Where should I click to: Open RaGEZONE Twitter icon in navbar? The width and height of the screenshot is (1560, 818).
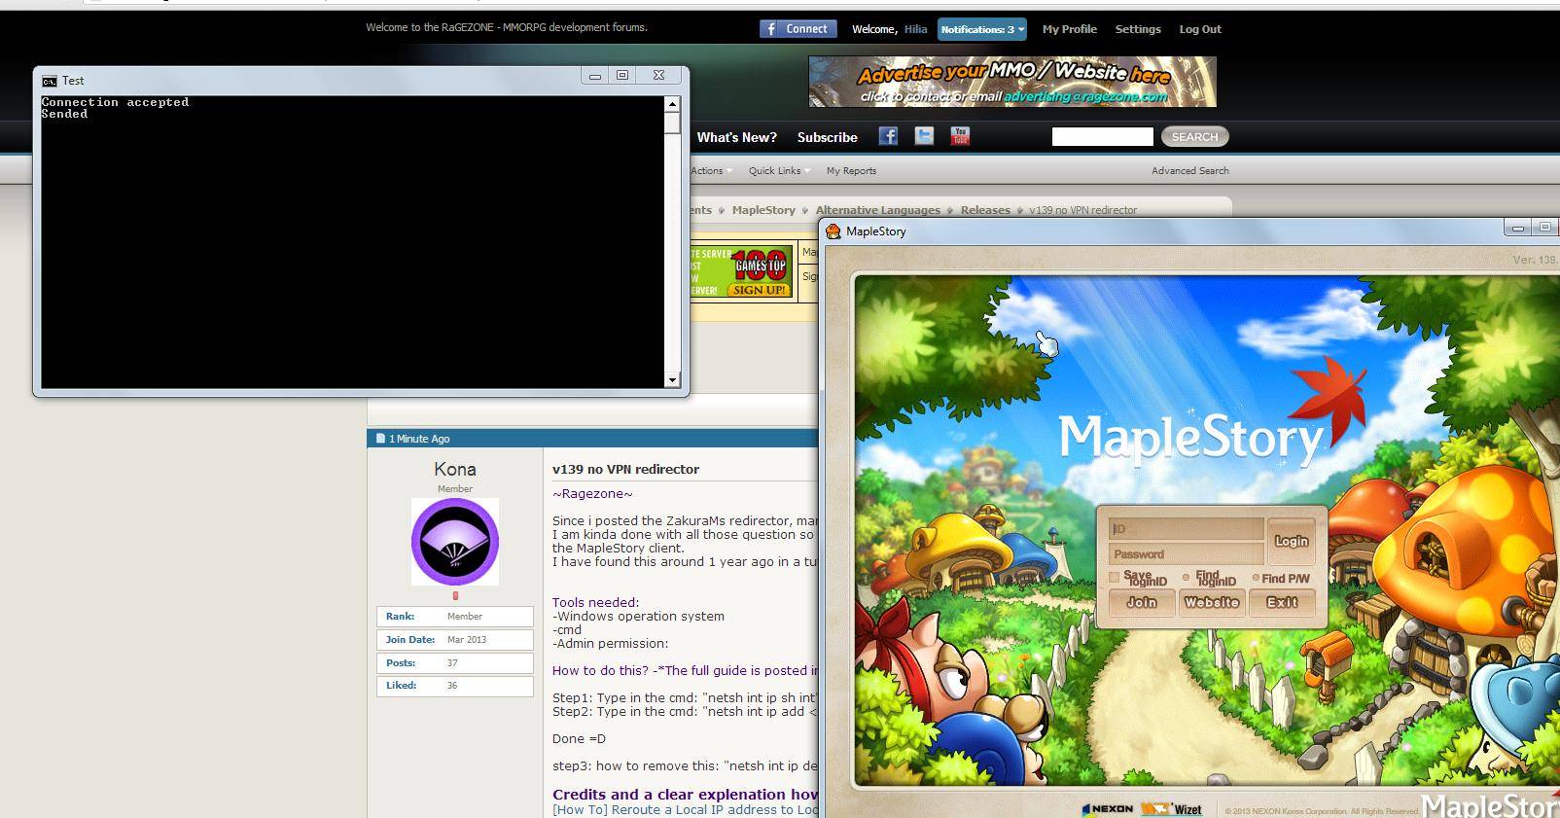(x=924, y=136)
